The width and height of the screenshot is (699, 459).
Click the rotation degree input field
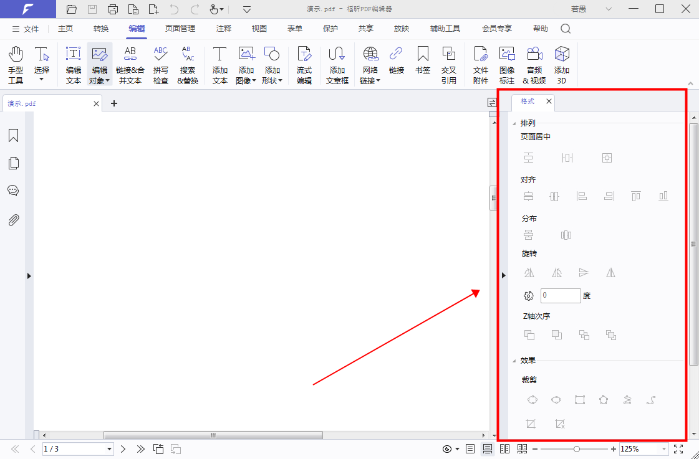(561, 296)
